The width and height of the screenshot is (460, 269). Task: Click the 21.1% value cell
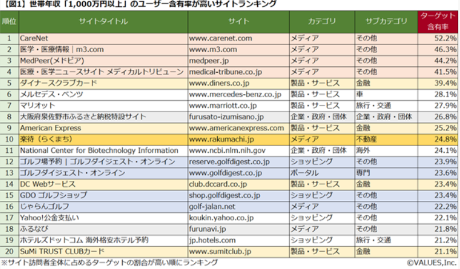point(438,252)
